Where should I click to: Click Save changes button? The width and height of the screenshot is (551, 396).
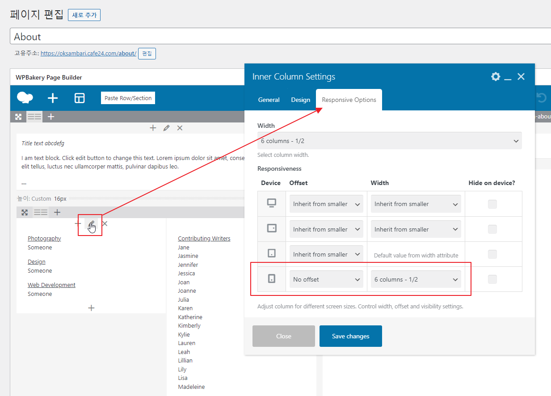(351, 336)
